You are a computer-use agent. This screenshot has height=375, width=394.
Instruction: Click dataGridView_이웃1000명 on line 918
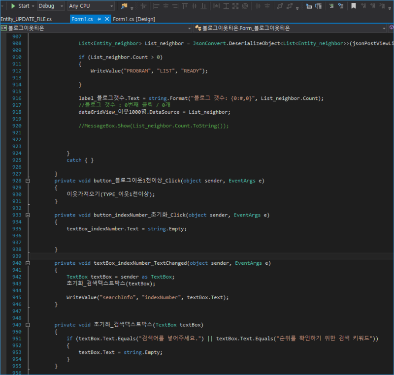(112, 112)
